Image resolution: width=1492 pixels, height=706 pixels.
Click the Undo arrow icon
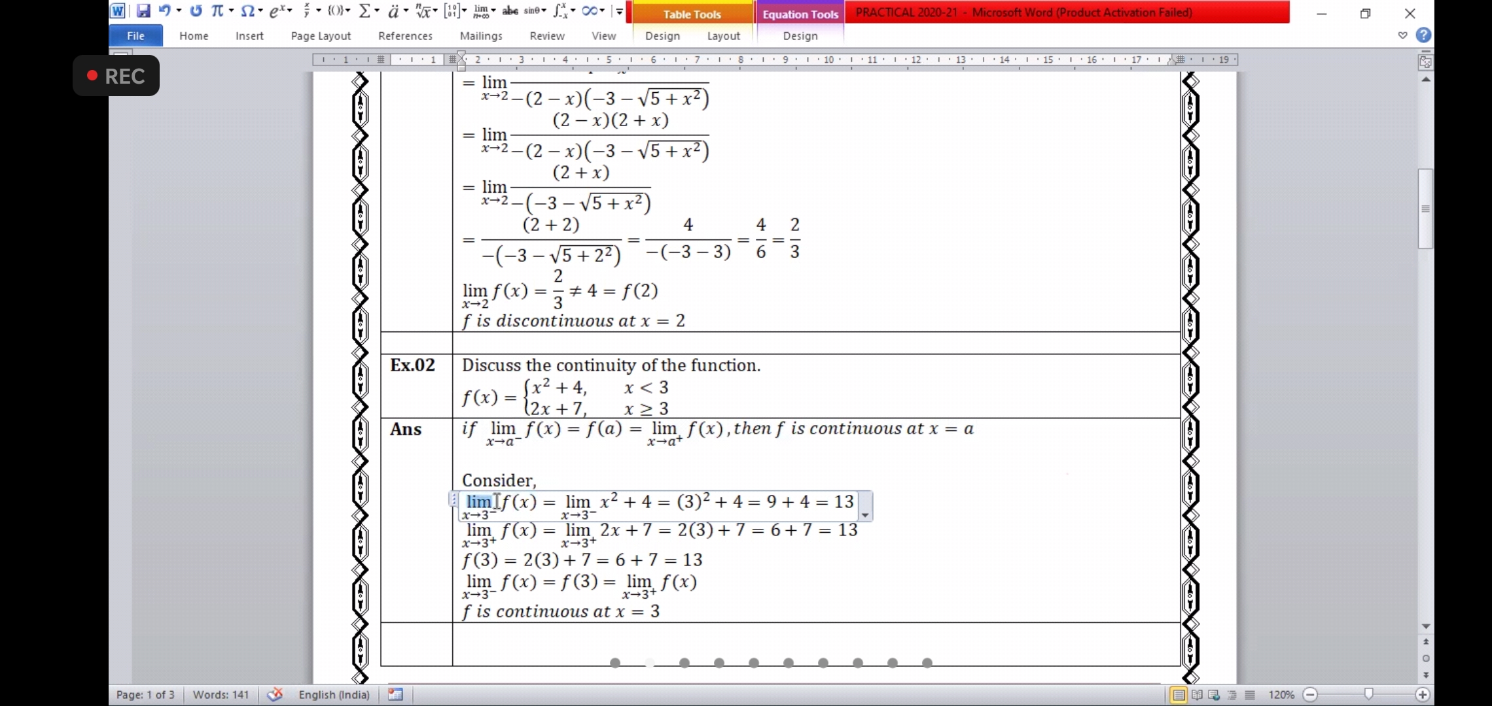click(165, 11)
